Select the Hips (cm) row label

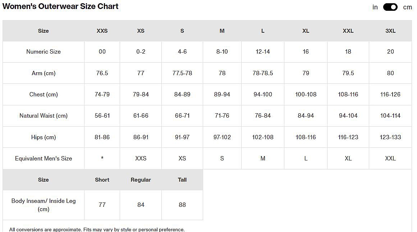43,137
